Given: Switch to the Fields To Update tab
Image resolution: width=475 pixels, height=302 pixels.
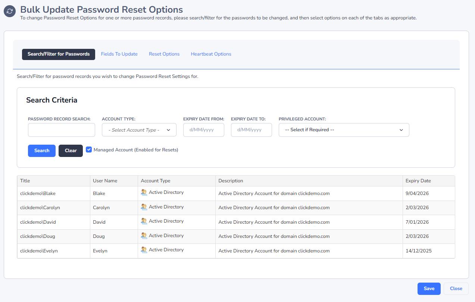Looking at the screenshot, I should click(x=119, y=54).
